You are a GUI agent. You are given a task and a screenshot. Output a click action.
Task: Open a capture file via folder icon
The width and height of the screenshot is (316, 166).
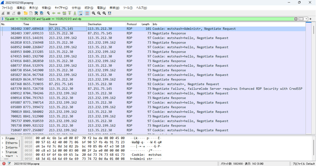click(x=26, y=13)
